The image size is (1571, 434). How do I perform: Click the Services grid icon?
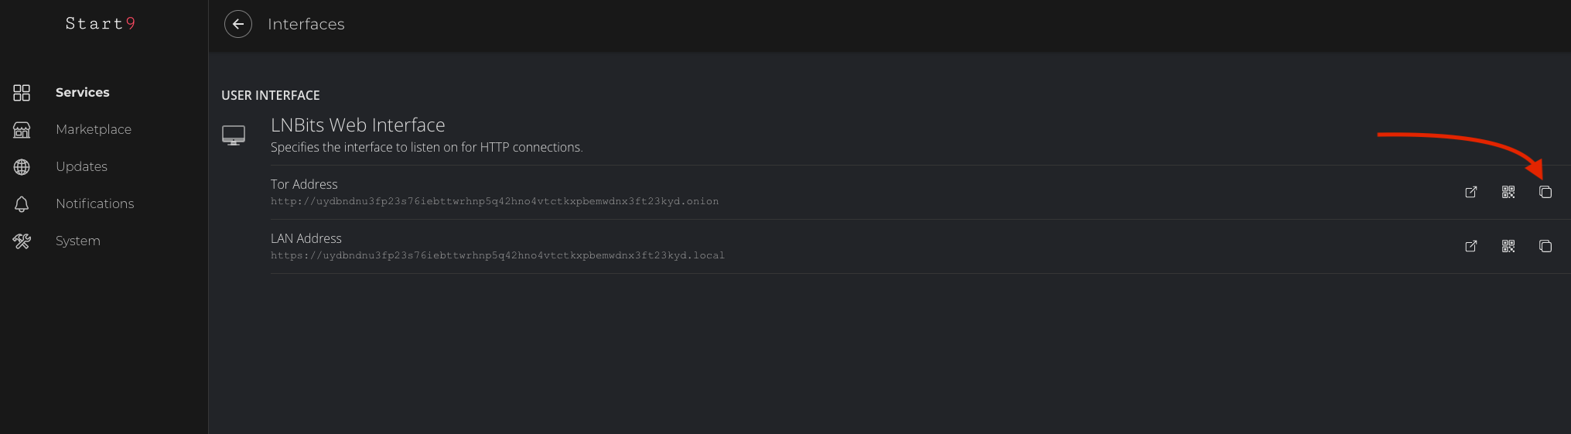pos(22,93)
